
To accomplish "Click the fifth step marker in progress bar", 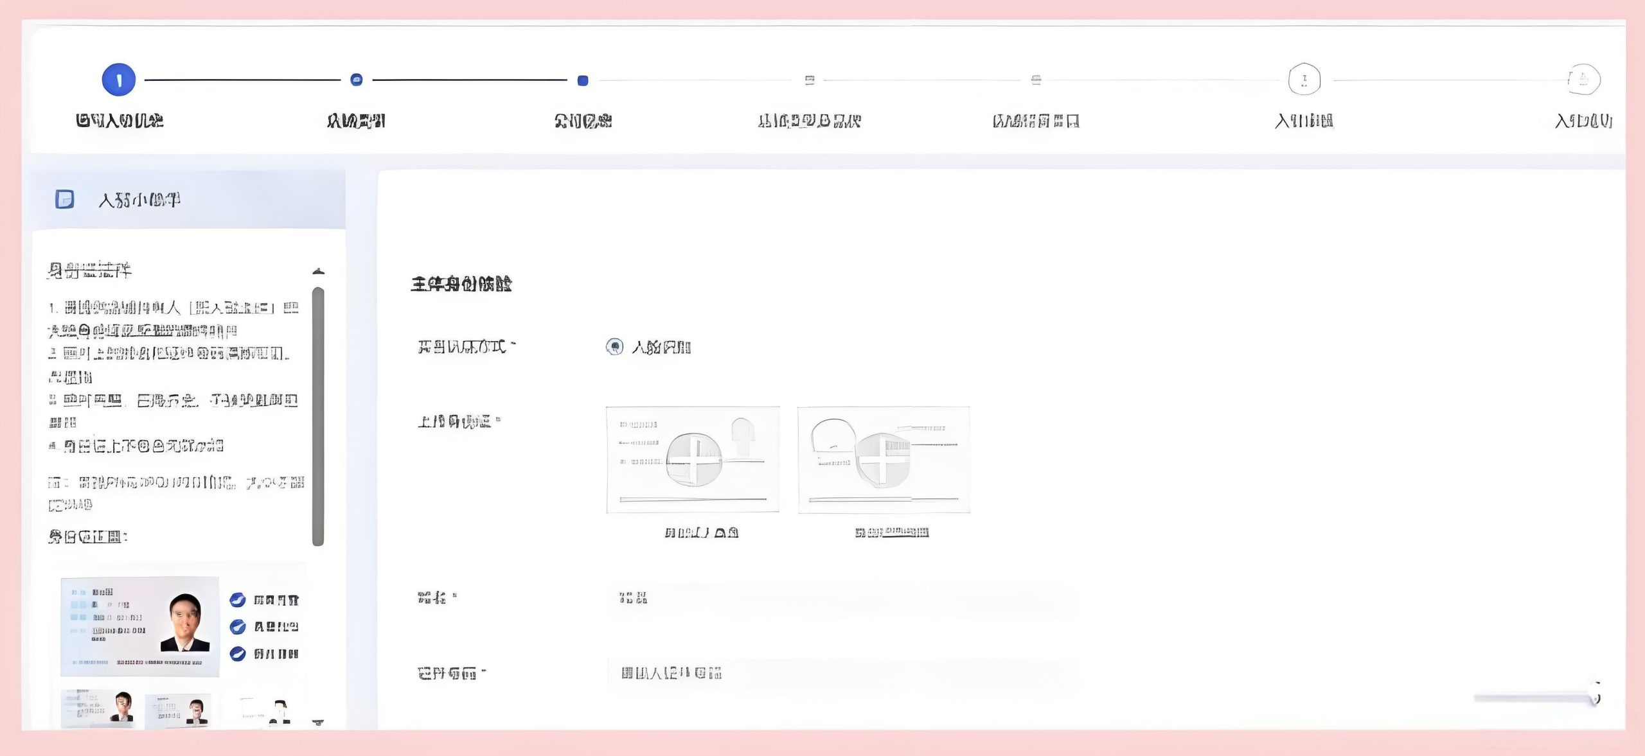I will pyautogui.click(x=1036, y=80).
